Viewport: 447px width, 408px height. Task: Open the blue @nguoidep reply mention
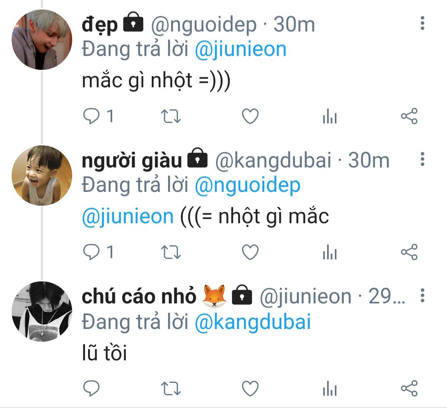coord(247,186)
